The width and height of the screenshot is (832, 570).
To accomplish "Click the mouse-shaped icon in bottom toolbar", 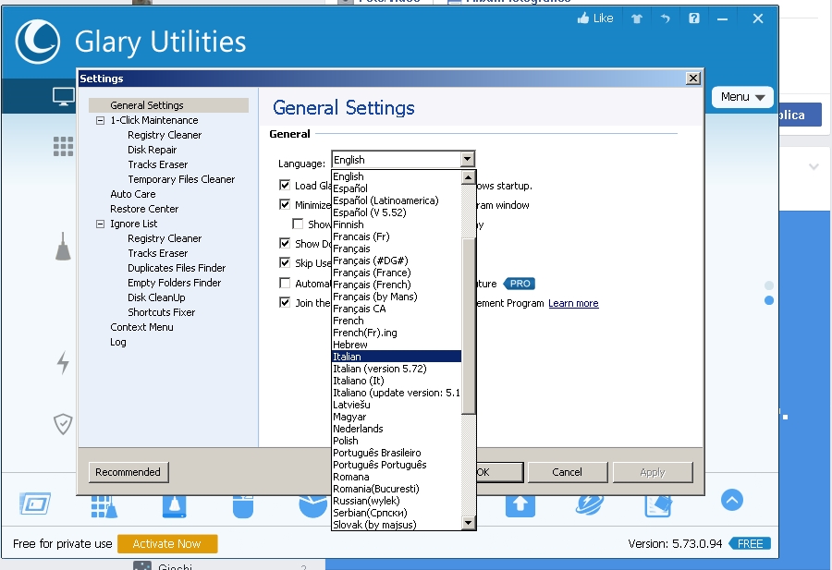I will point(243,506).
